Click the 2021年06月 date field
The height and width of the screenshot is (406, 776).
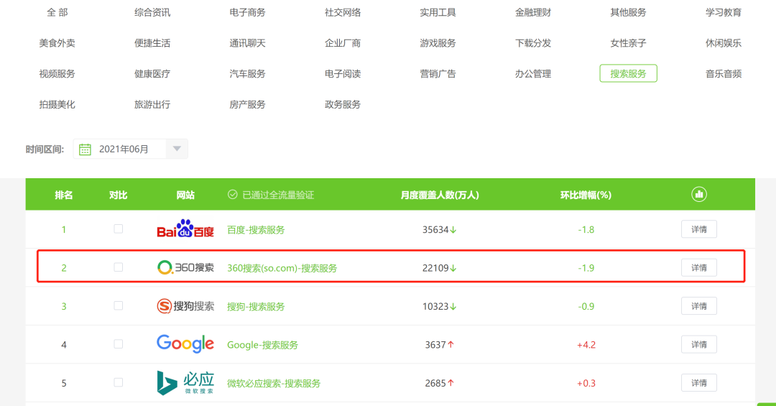[131, 149]
